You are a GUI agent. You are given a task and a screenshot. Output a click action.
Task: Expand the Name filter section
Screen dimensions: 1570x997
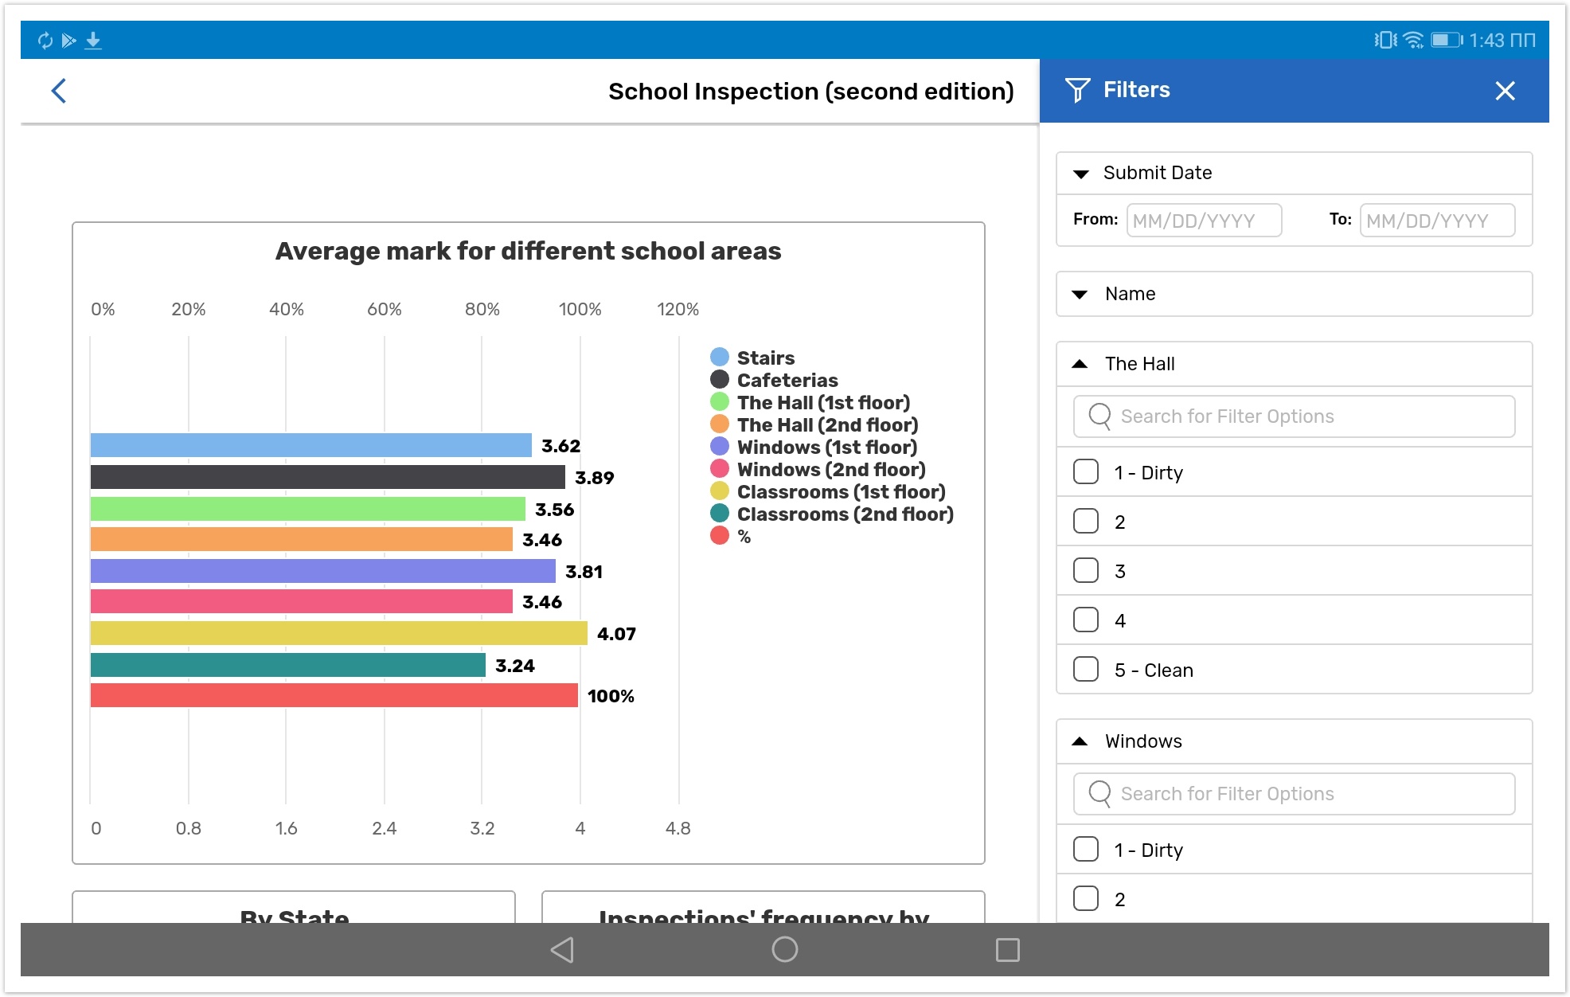click(x=1080, y=295)
